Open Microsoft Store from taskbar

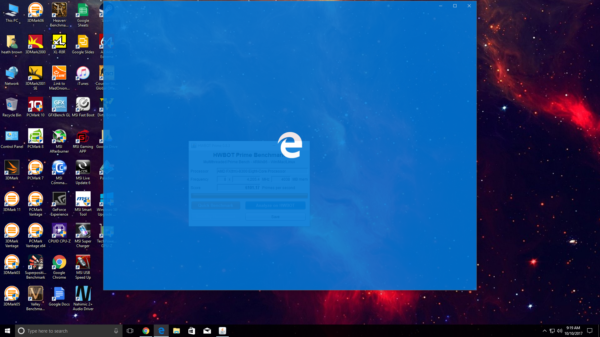[x=192, y=331]
